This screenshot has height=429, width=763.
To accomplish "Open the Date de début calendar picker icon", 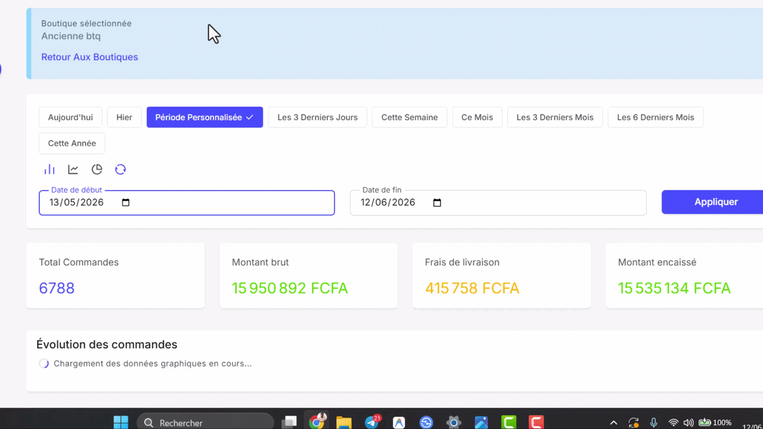I will (126, 203).
